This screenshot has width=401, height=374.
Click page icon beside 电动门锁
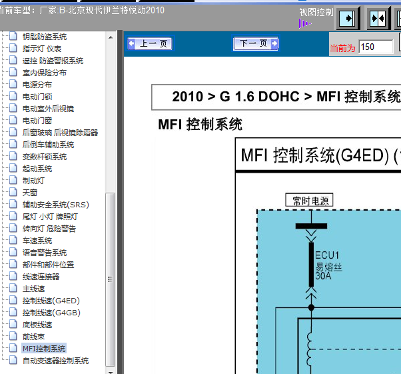click(x=13, y=96)
